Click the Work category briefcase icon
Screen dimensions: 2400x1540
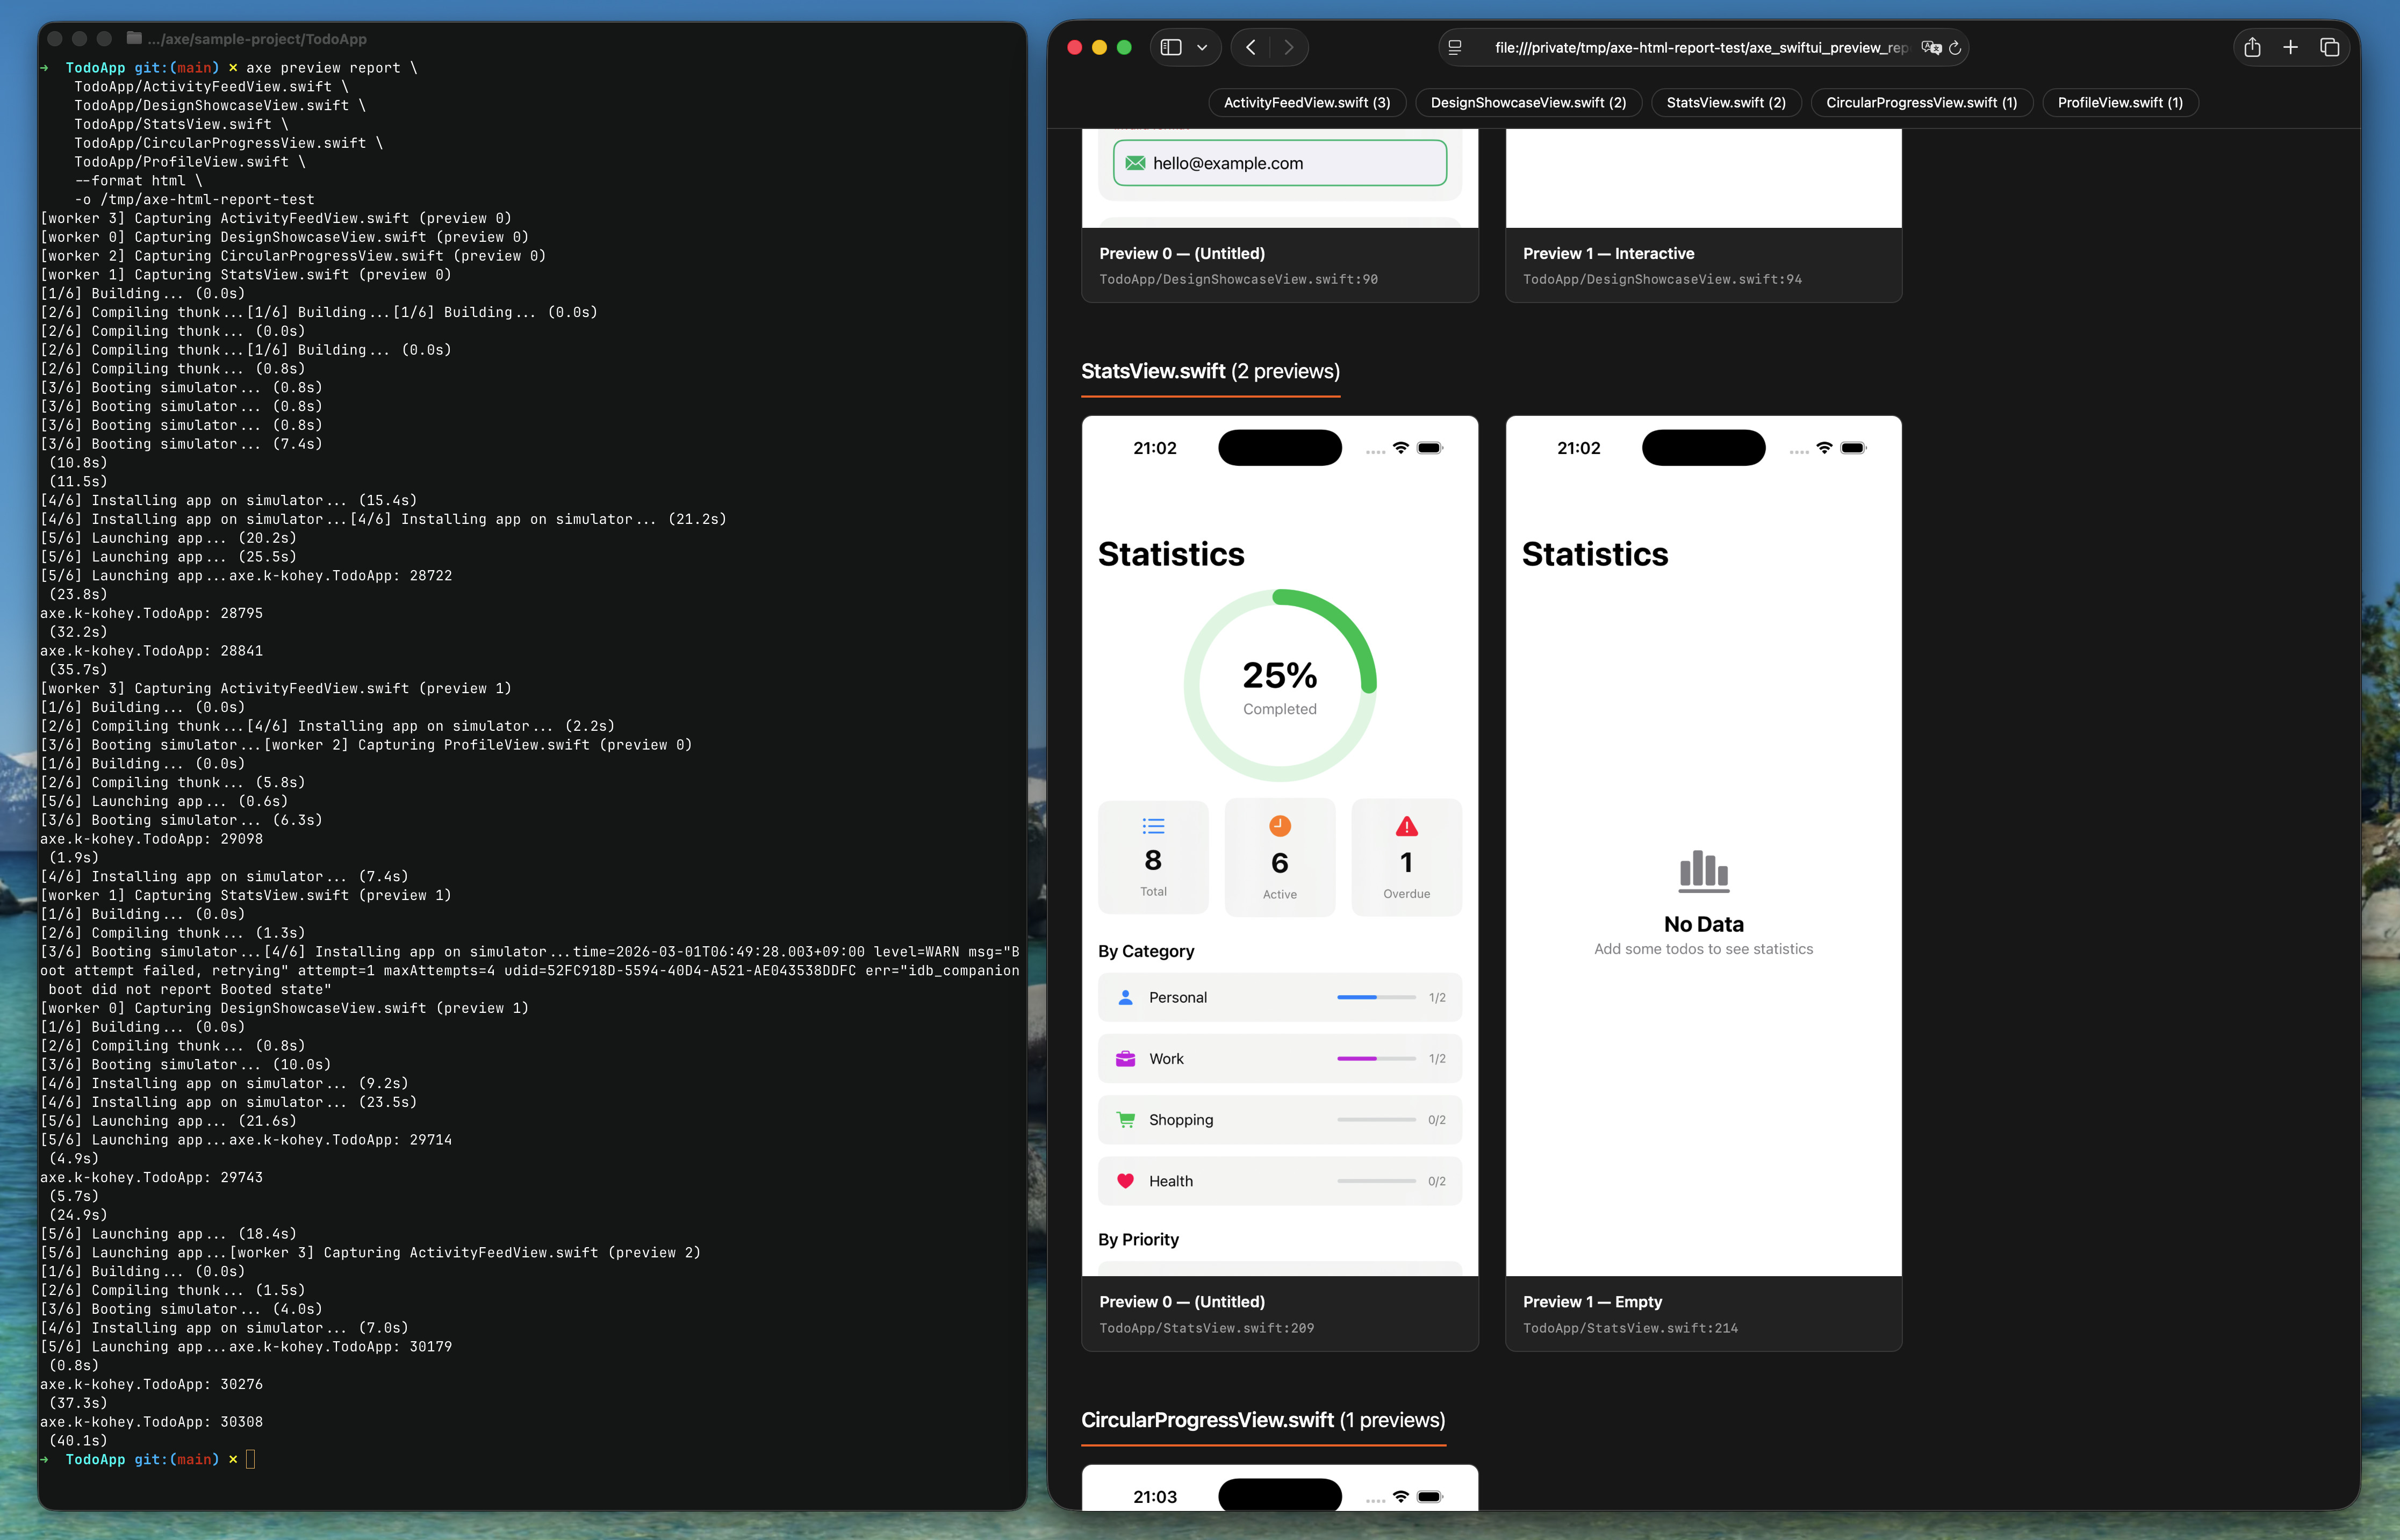pos(1125,1058)
